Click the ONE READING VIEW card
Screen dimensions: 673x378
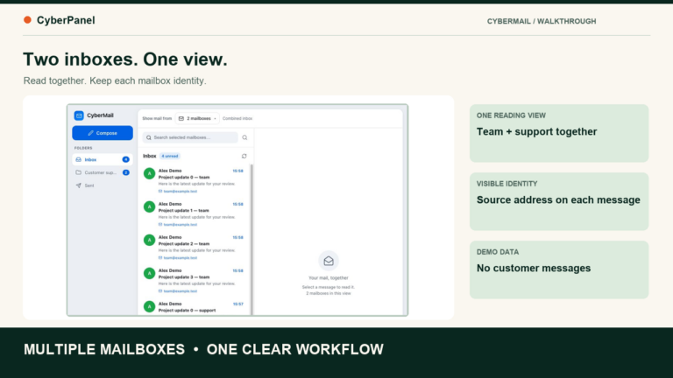[x=559, y=133]
